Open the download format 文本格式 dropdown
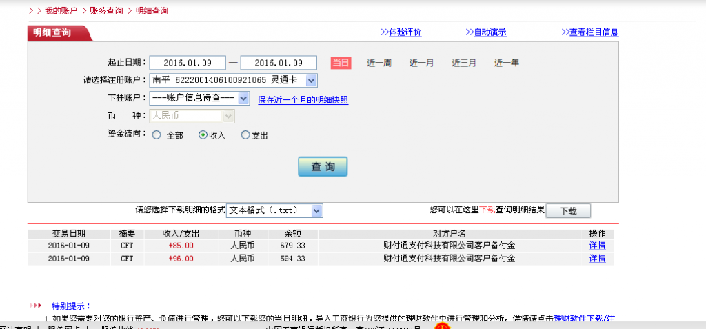This screenshot has width=706, height=329. (x=316, y=210)
